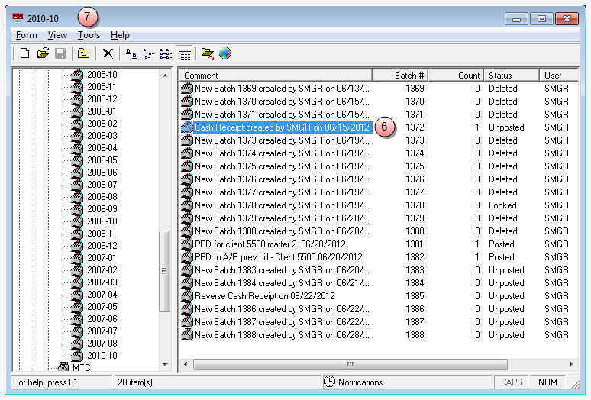
Task: Click the register icon next to 2005-10
Action: click(x=77, y=75)
